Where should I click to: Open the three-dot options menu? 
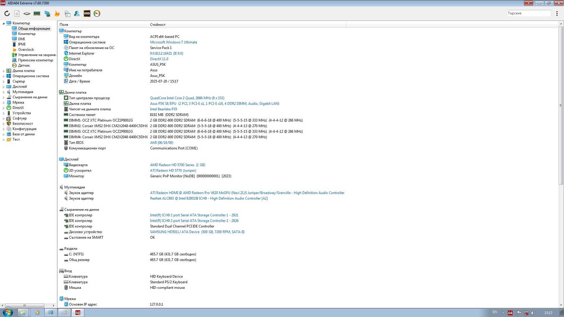coord(557,14)
